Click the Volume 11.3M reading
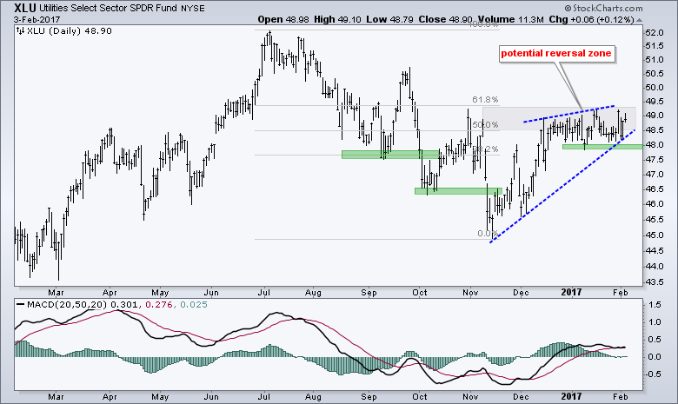The image size is (678, 404). pyautogui.click(x=509, y=19)
